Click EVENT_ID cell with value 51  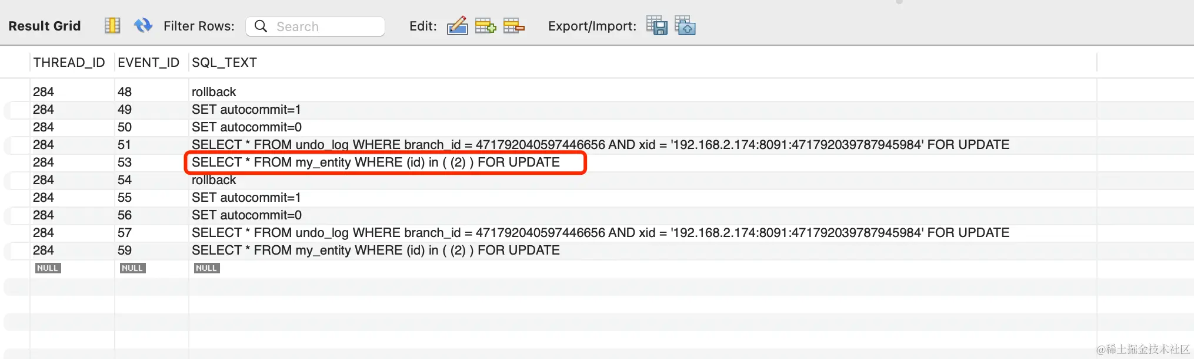152,145
